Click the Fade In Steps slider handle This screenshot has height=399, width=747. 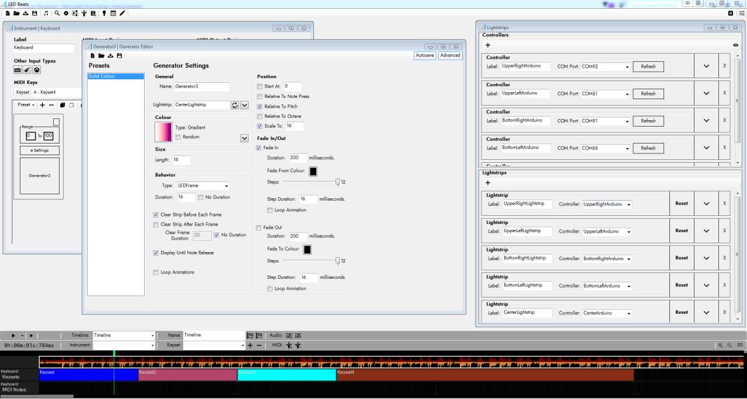click(337, 182)
